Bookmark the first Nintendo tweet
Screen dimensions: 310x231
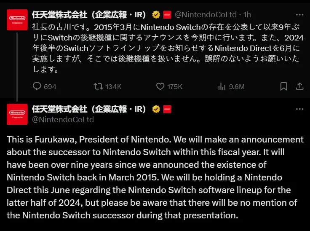pyautogui.click(x=284, y=86)
